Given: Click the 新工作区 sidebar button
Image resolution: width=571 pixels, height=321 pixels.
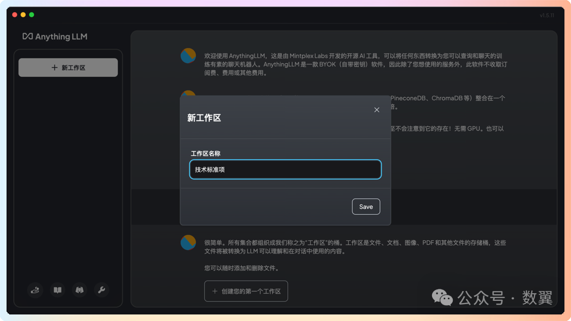Looking at the screenshot, I should 68,68.
